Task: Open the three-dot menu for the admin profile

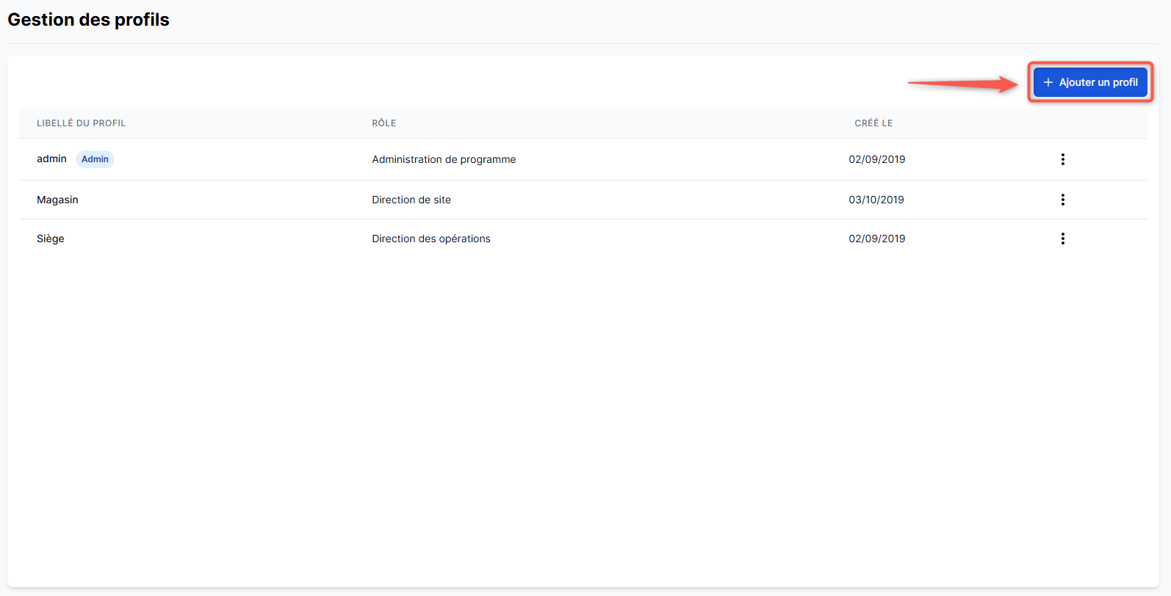Action: coord(1062,159)
